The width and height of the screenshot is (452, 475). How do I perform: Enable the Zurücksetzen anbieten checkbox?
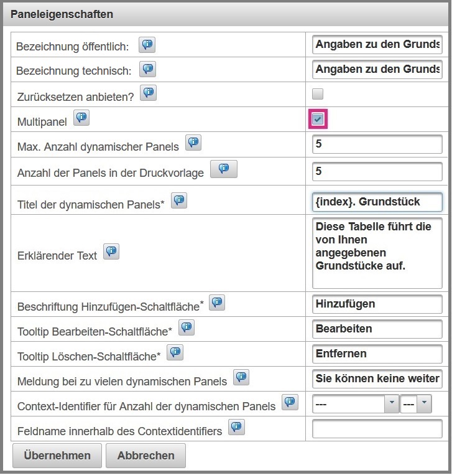[x=318, y=95]
